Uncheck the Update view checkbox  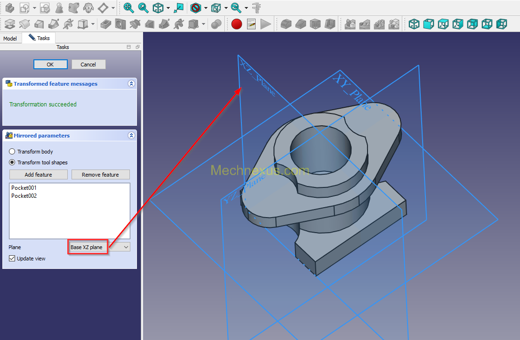[x=12, y=259]
